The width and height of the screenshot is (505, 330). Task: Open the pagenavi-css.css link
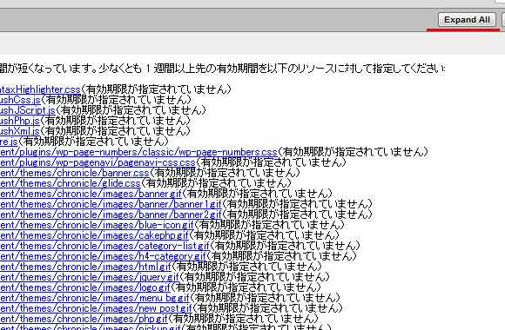tap(98, 162)
